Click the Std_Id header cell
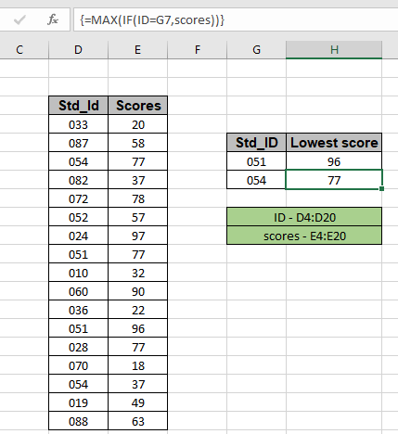Image resolution: width=398 pixels, height=434 pixels. pyautogui.click(x=78, y=106)
